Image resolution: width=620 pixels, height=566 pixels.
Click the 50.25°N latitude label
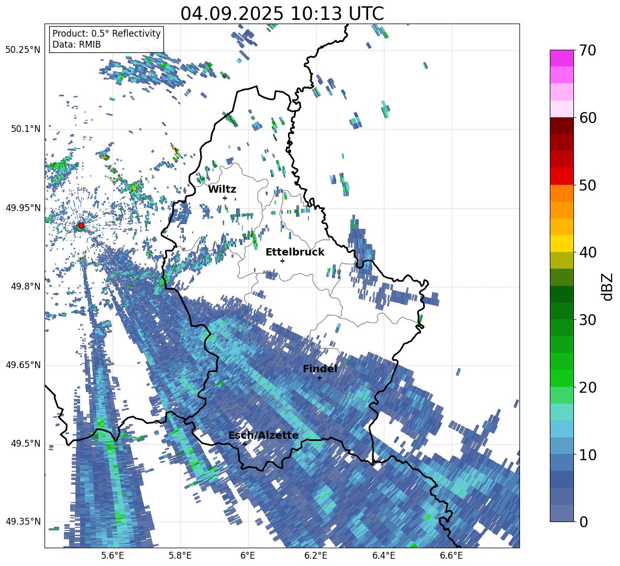(23, 50)
